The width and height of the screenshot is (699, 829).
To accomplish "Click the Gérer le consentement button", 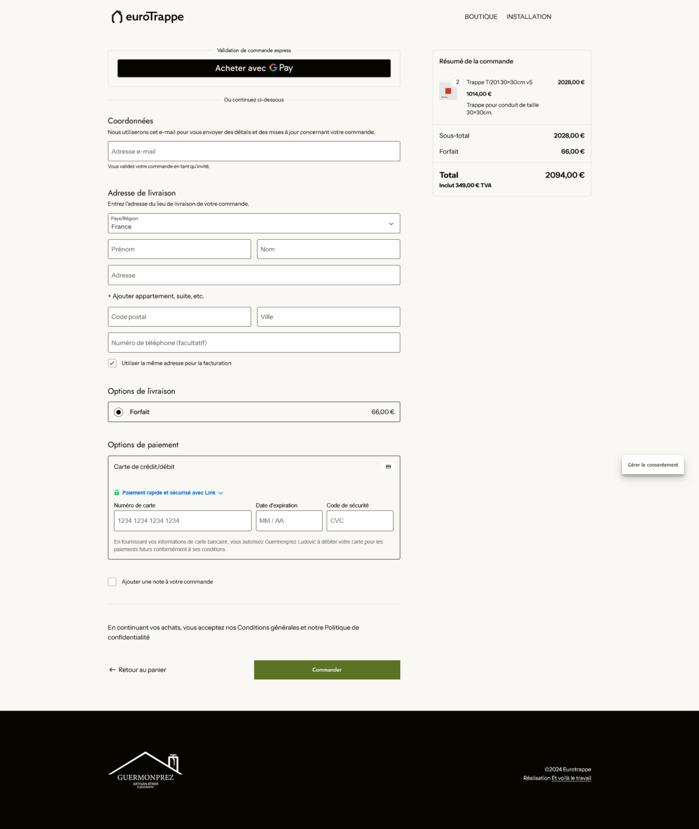I will 652,465.
